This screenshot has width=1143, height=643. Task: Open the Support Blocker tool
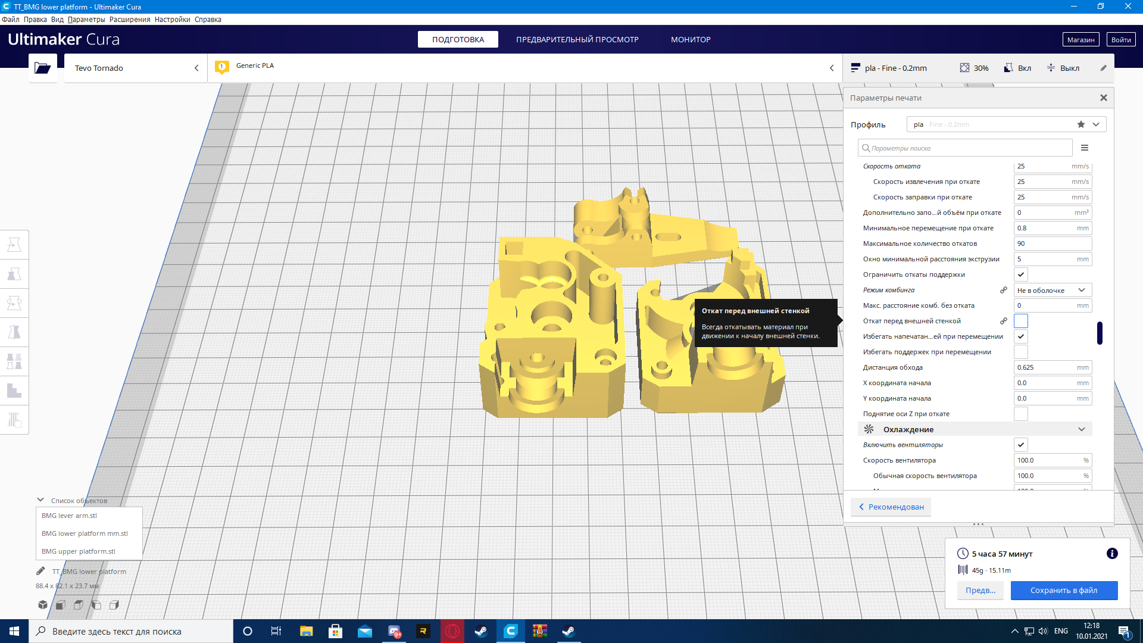click(x=14, y=420)
